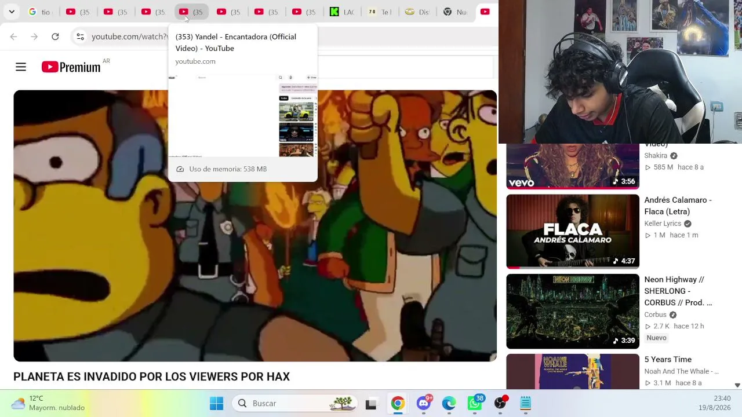This screenshot has height=417, width=742.
Task: Open OBS Studio from the taskbar
Action: (500, 403)
